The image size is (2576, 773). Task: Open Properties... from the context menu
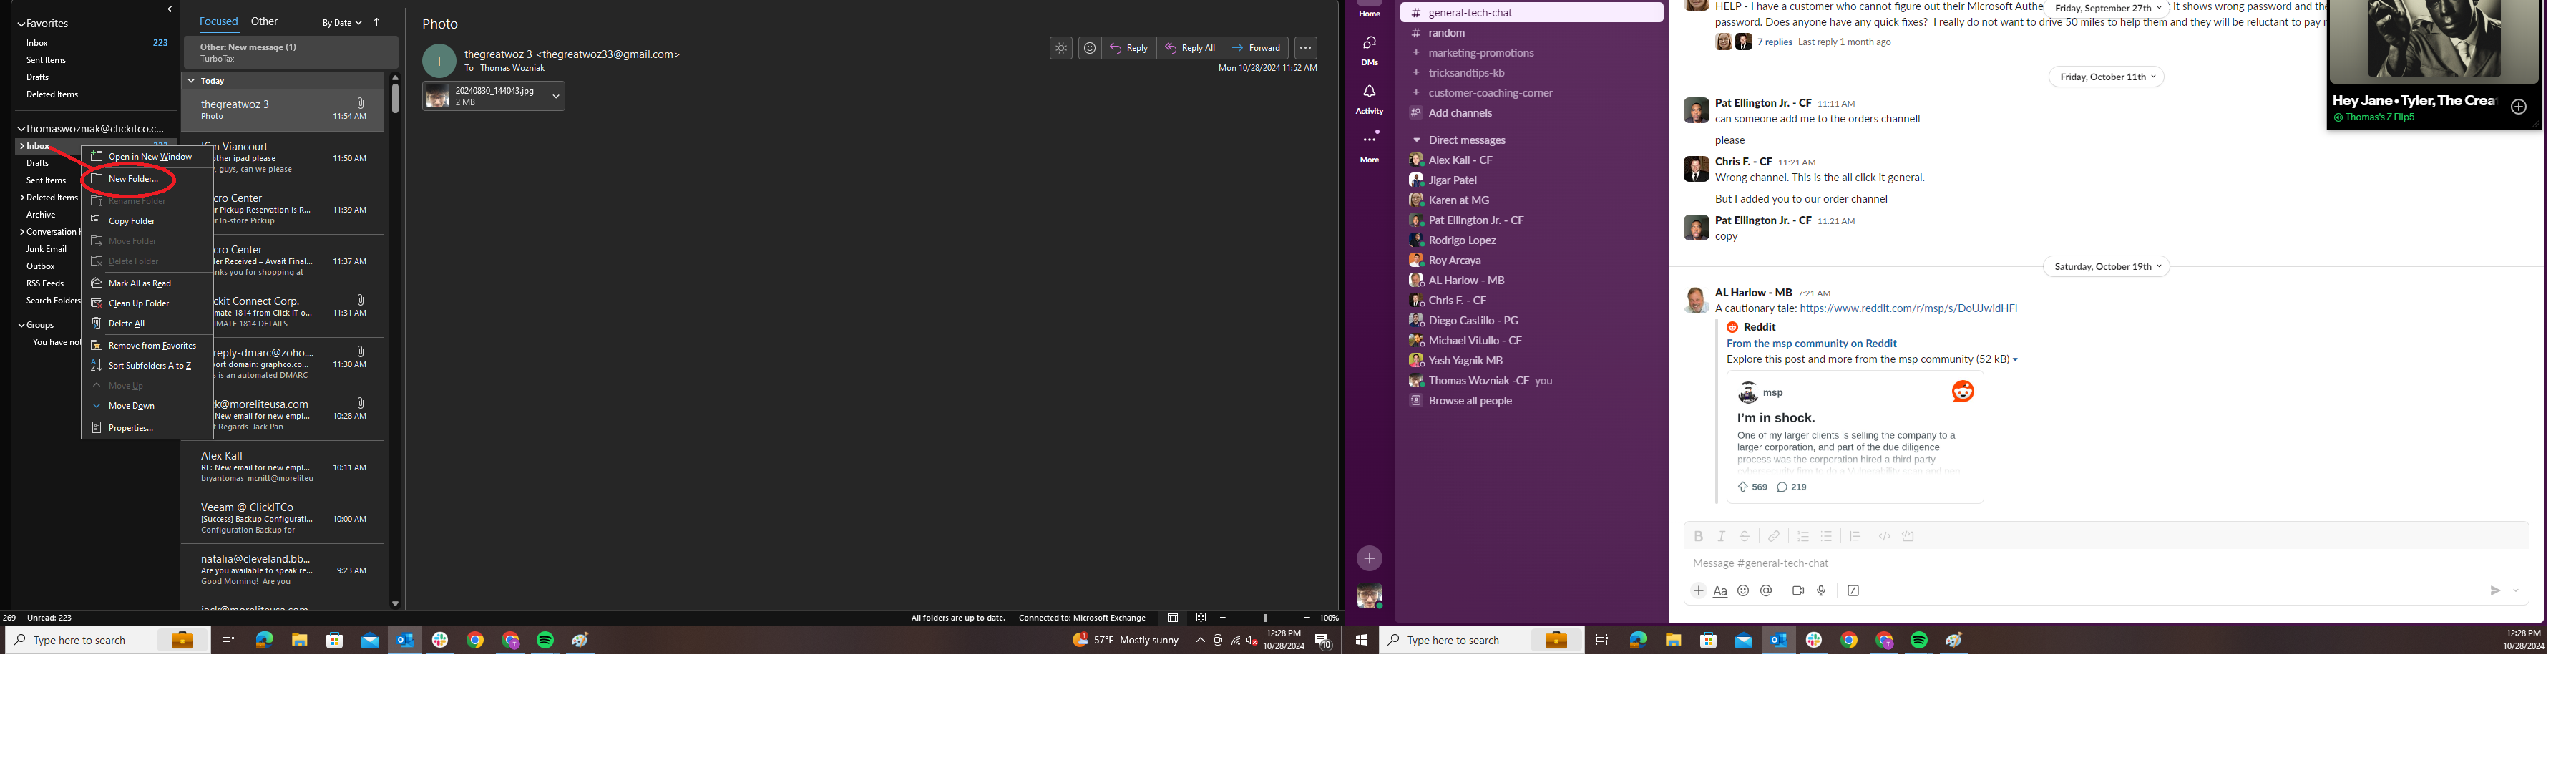(147, 428)
